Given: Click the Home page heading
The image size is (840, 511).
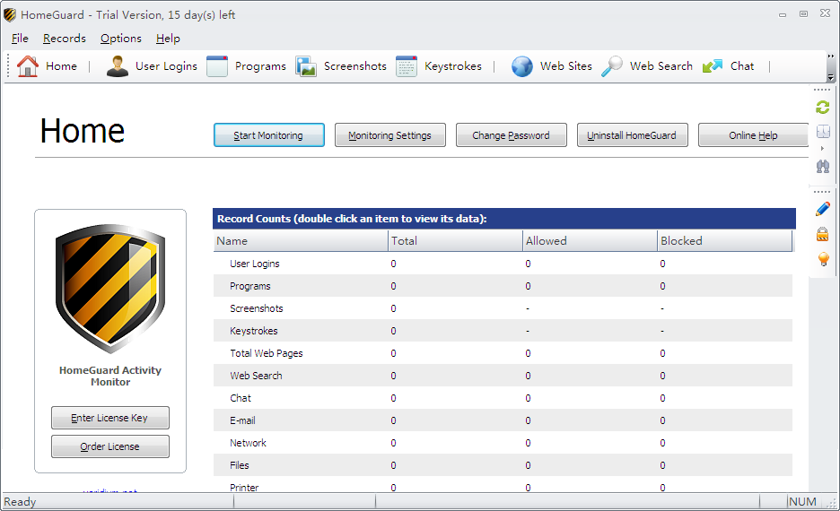Looking at the screenshot, I should 83,131.
